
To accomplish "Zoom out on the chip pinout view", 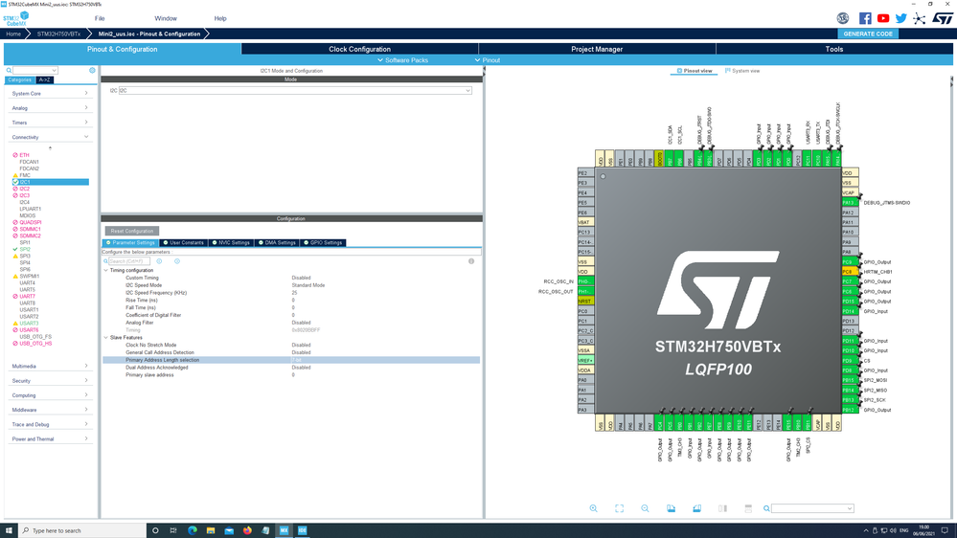I will pos(645,508).
